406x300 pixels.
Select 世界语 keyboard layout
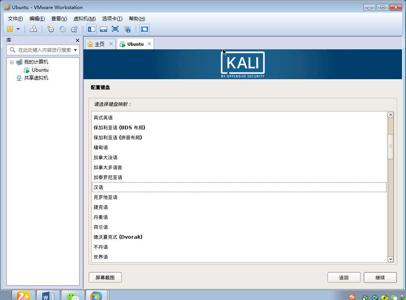click(239, 257)
